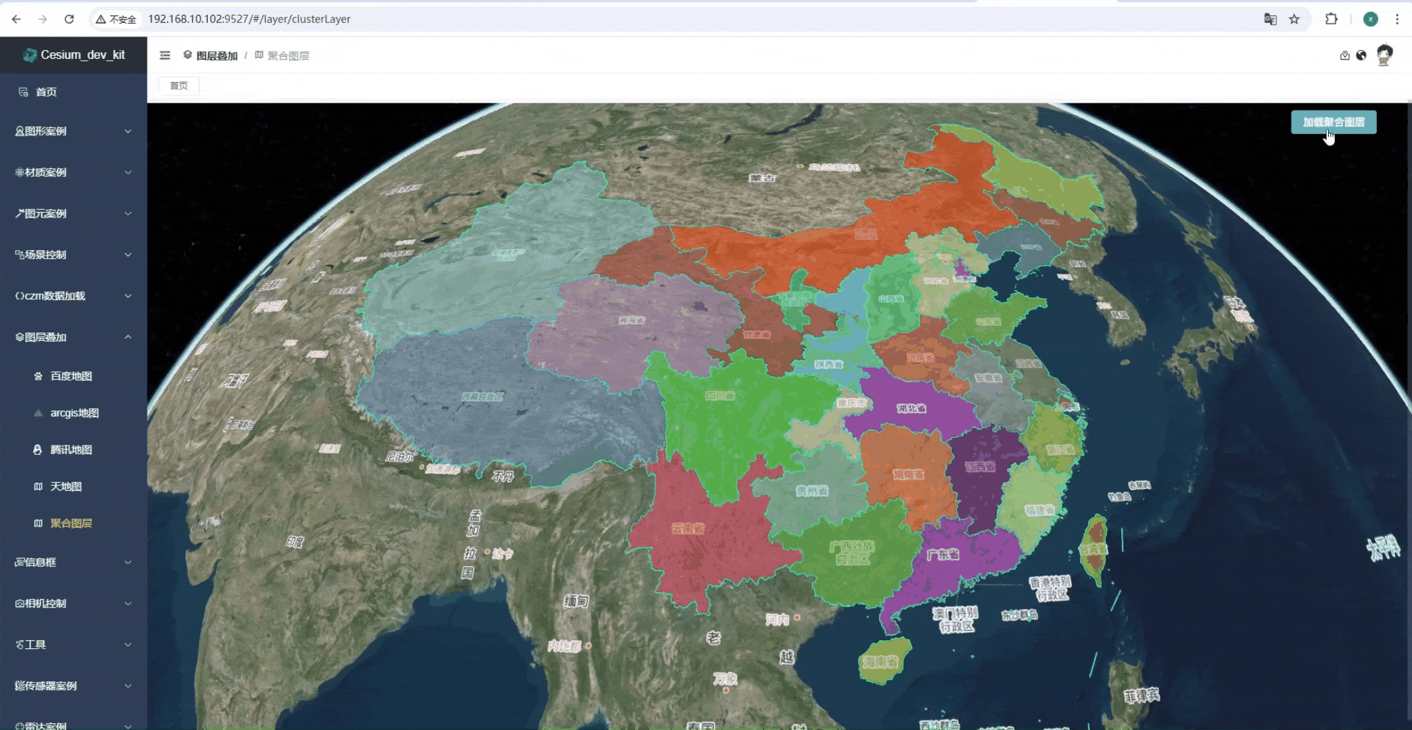Expand the czm数据加载 section
Image resolution: width=1412 pixels, height=730 pixels.
(73, 296)
